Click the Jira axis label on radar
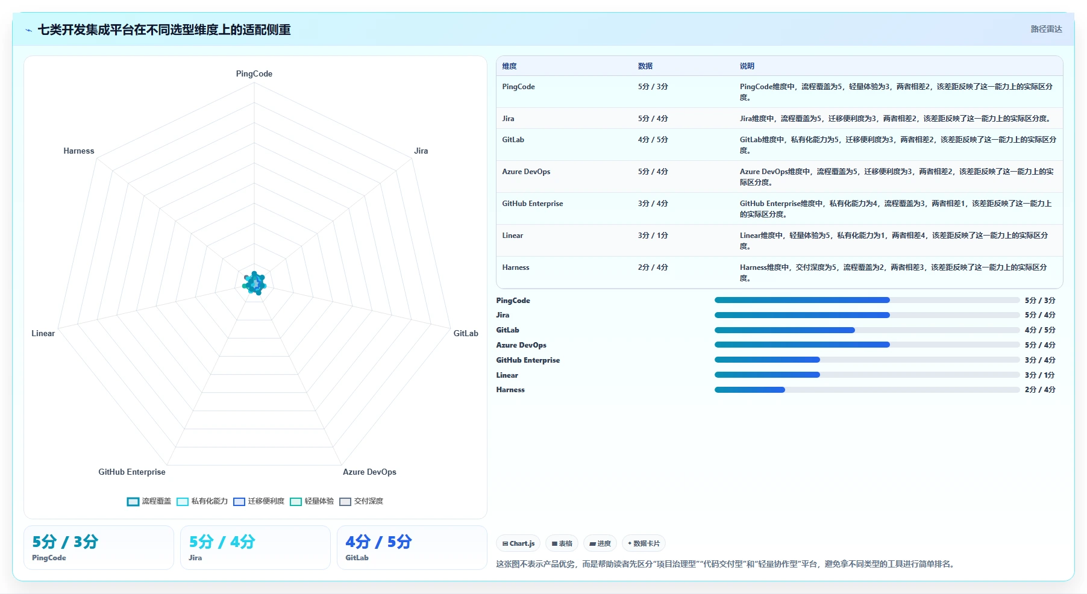Screen dimensions: 1087x594 click(421, 151)
